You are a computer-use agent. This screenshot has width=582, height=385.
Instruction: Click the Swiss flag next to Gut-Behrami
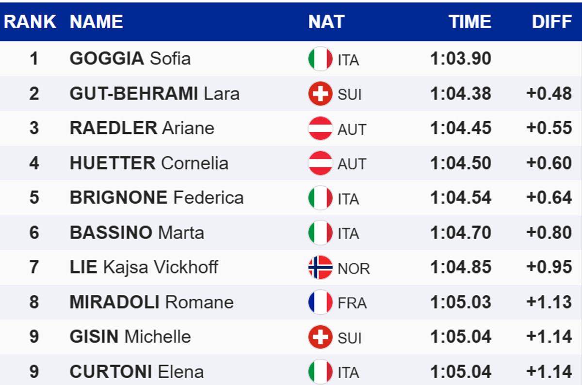[x=320, y=94]
